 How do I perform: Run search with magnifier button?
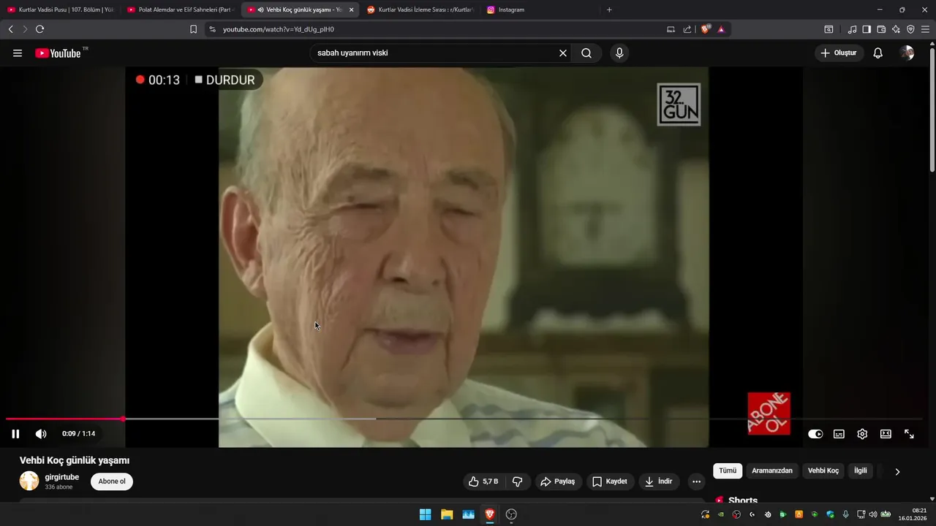point(586,53)
